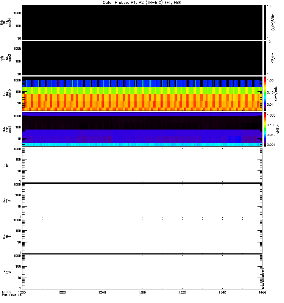Screen dimensions: 284x303
Task: Click the dark 100–1000 Hz band in scm1 panel
Action: coord(142,123)
